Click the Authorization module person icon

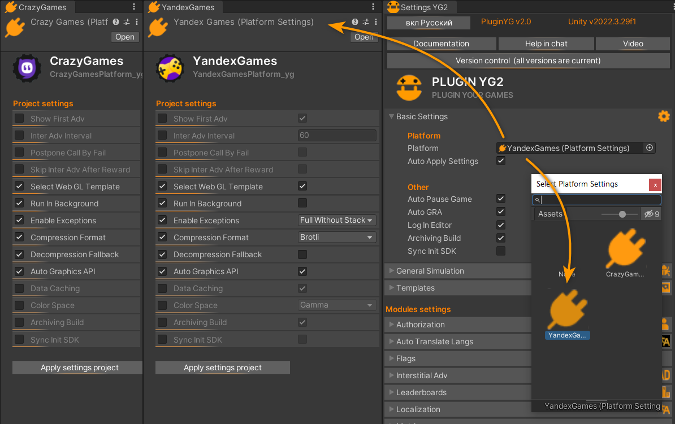coord(665,324)
